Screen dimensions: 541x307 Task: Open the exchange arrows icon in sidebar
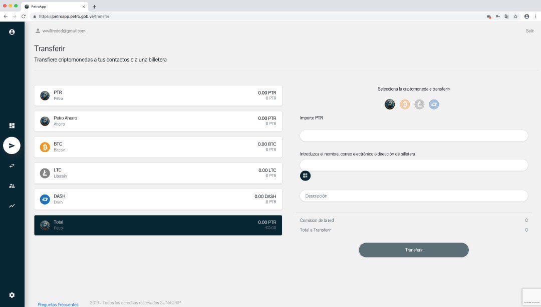pyautogui.click(x=12, y=165)
